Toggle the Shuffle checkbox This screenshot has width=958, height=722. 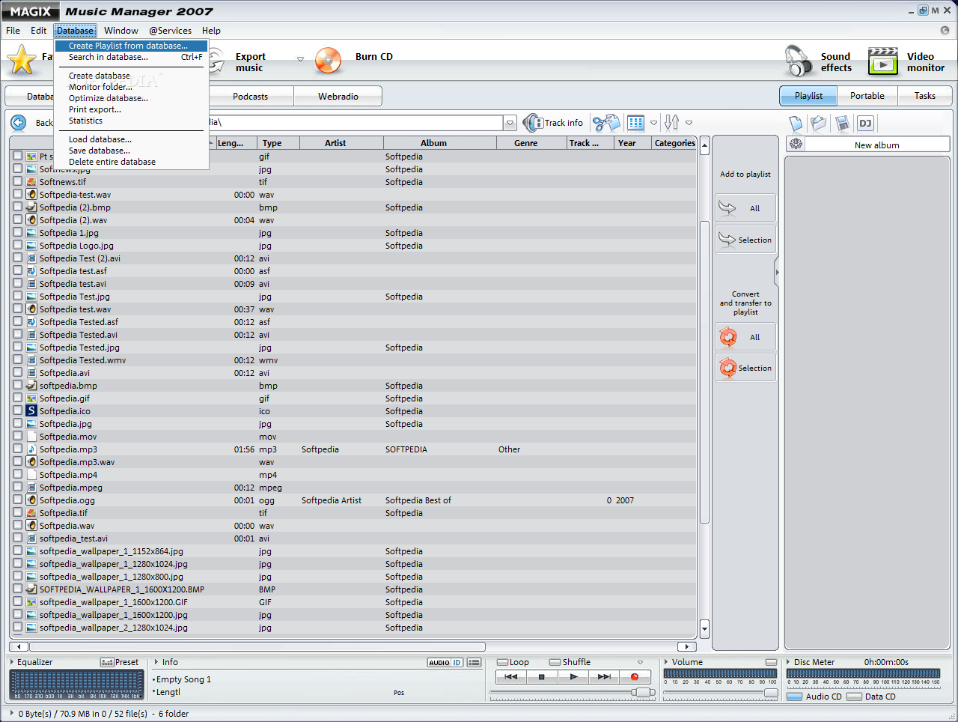(x=555, y=662)
